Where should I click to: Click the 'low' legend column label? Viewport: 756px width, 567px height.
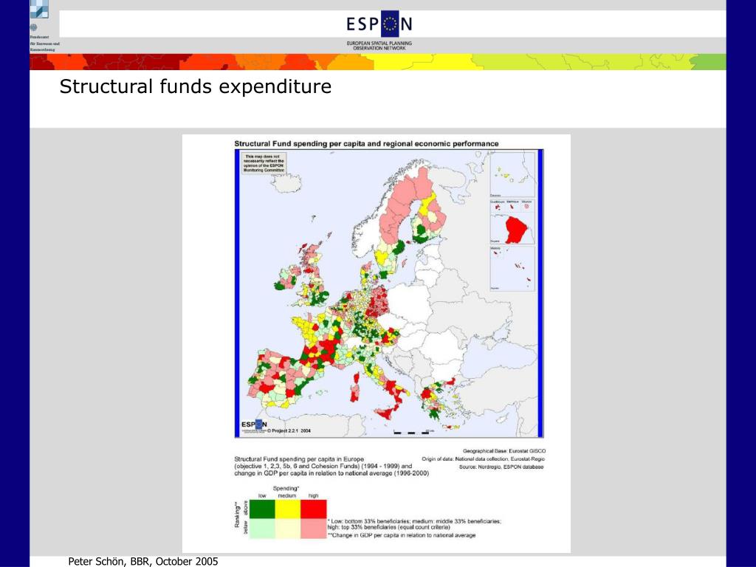point(262,495)
